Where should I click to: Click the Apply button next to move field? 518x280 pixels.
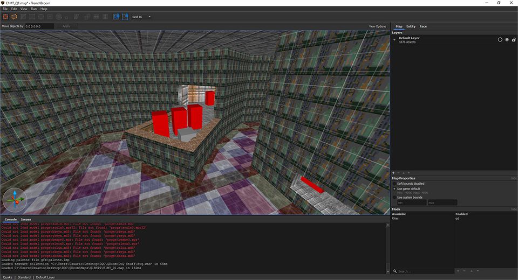click(66, 26)
